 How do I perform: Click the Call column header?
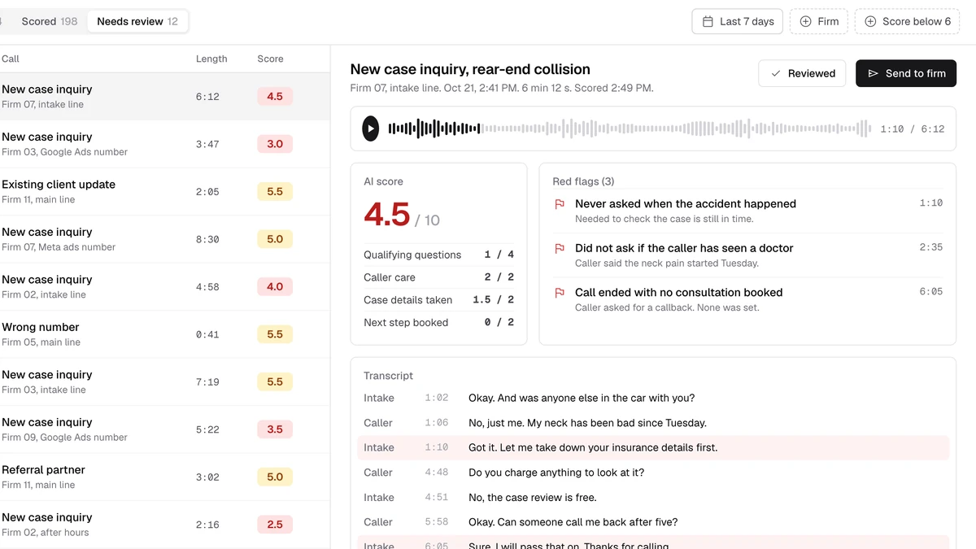click(x=11, y=59)
